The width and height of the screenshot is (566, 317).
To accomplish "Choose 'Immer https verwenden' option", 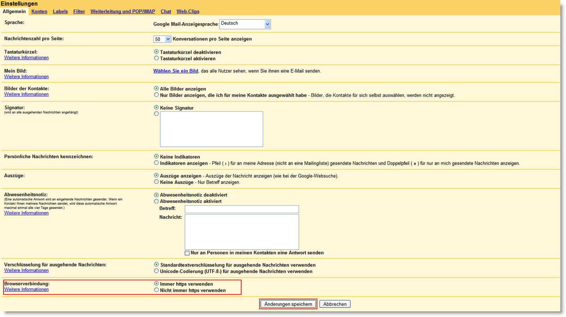I will 156,284.
